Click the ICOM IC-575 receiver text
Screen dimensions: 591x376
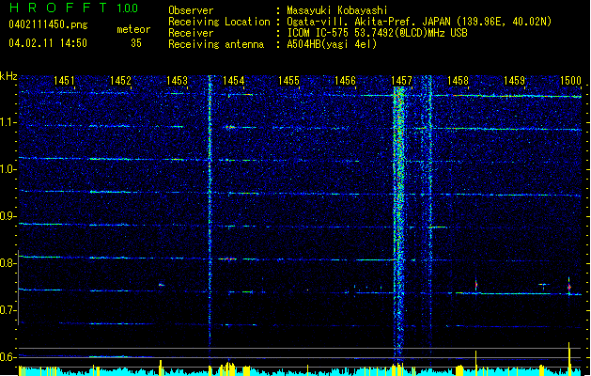click(377, 33)
